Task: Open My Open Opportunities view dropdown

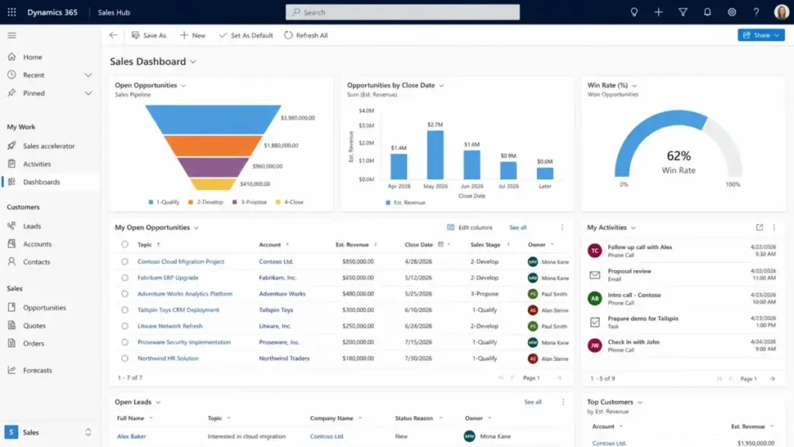Action: click(196, 228)
